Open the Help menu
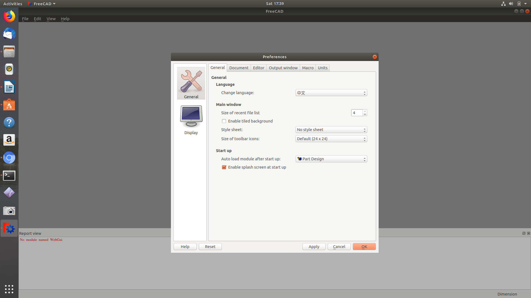This screenshot has width=531, height=298. tap(65, 19)
